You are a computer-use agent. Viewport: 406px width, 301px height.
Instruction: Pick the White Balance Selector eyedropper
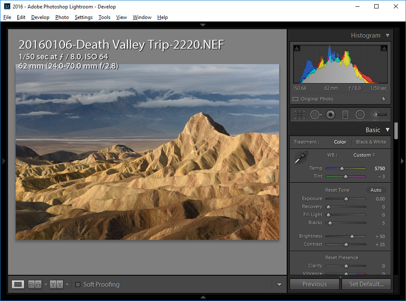click(x=301, y=157)
